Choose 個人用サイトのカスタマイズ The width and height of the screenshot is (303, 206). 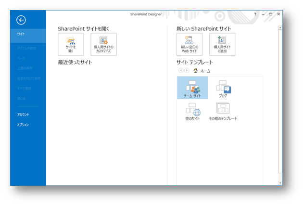point(103,44)
